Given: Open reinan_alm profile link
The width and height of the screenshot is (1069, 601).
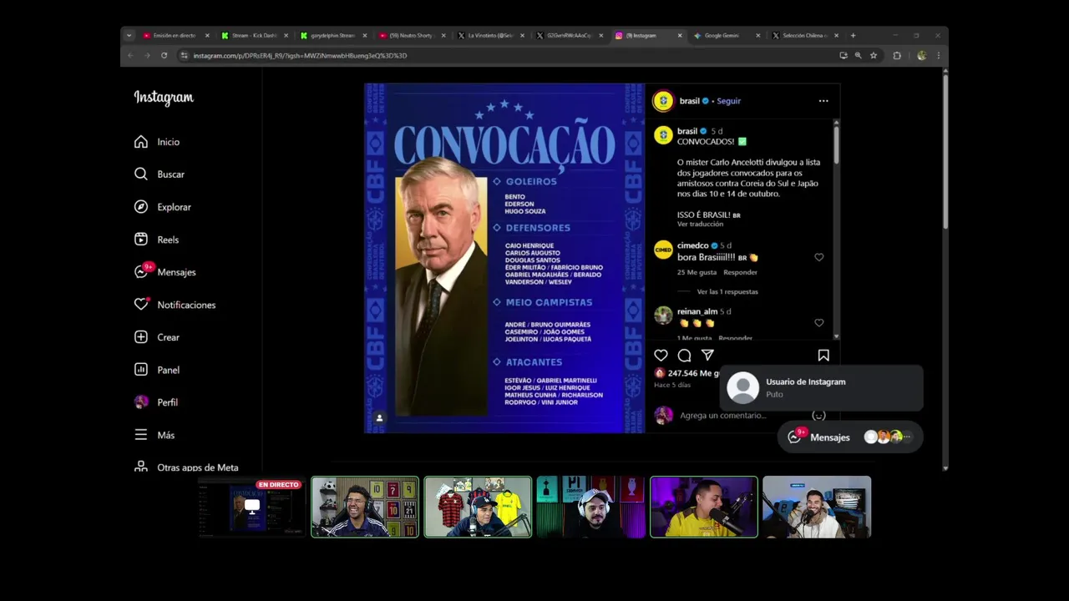Looking at the screenshot, I should click(697, 311).
